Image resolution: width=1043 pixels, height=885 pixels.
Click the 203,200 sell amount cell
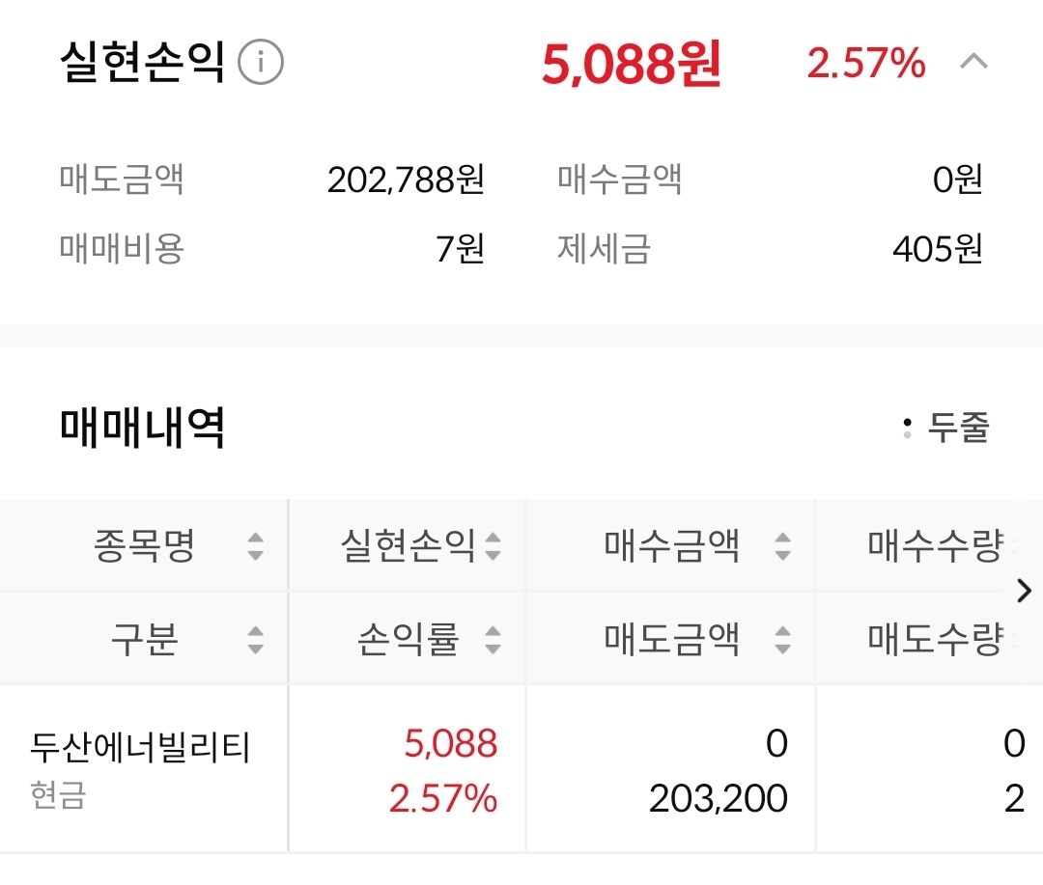point(719,799)
